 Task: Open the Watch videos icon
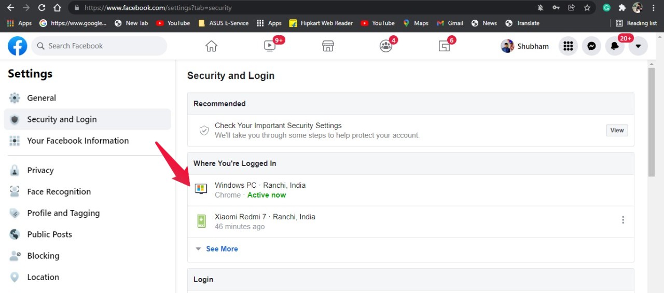pos(270,46)
